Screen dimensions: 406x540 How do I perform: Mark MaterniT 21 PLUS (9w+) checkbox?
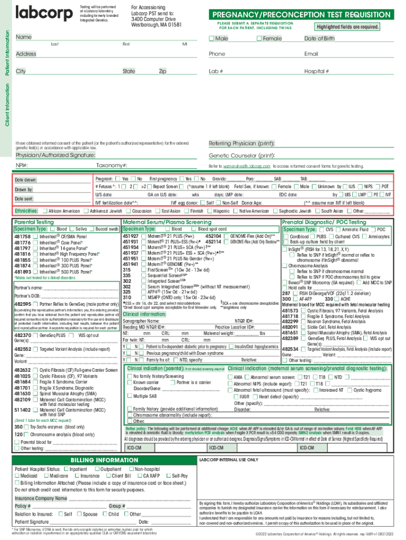(143, 237)
